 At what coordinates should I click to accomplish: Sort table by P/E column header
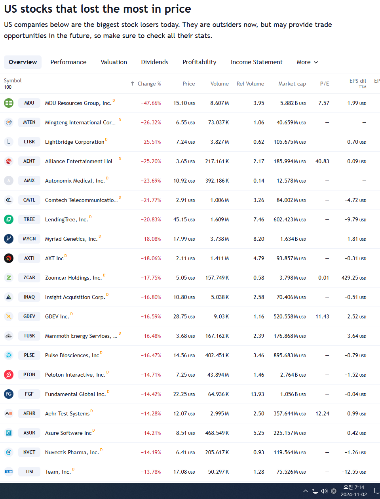[325, 84]
